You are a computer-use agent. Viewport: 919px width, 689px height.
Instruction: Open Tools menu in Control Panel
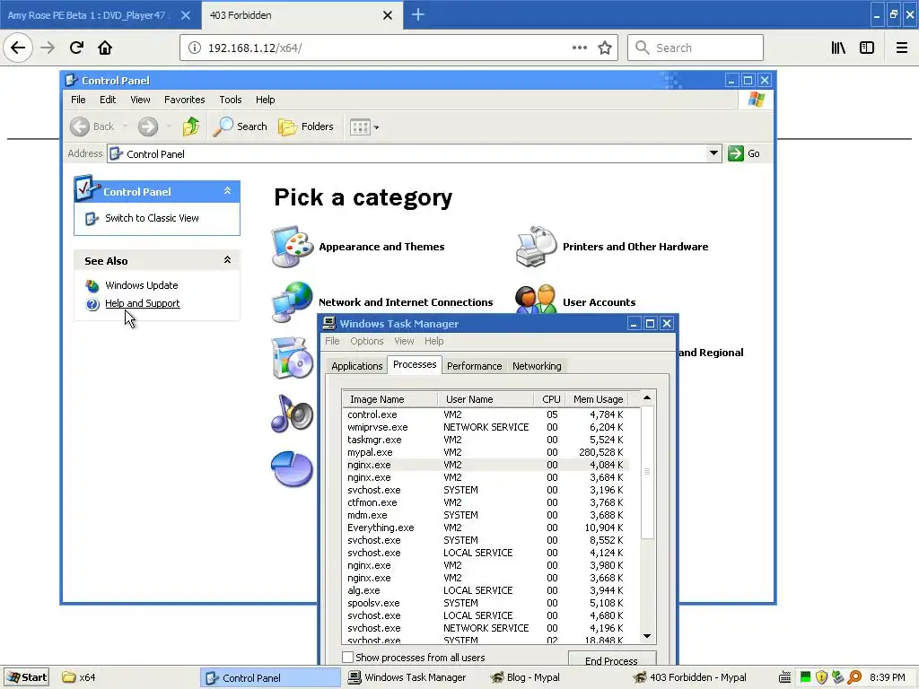[231, 100]
